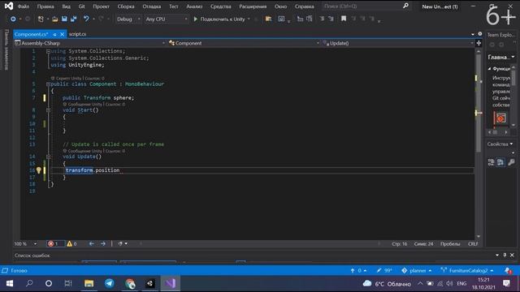Image resolution: width=520 pixels, height=292 pixels.
Task: Toggle auto-hide pin on Список ошибок panel
Action: (505, 255)
